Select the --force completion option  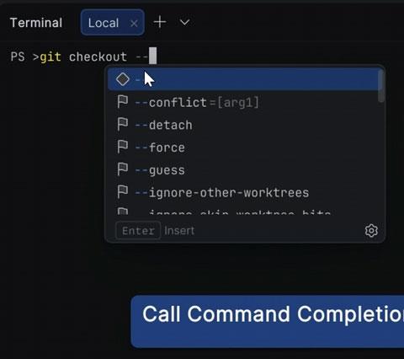coord(243,147)
